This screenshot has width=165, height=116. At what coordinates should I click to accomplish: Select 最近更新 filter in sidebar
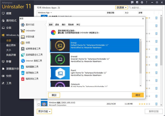coord(11,45)
